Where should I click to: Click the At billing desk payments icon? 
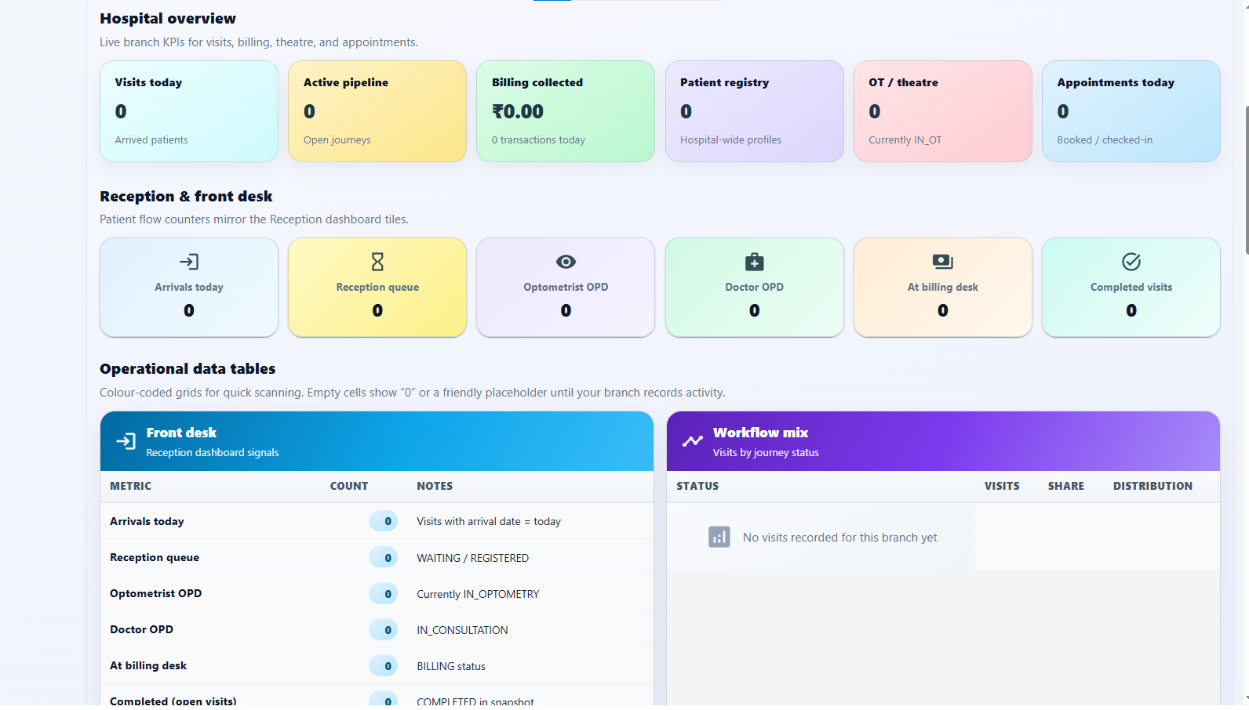943,262
